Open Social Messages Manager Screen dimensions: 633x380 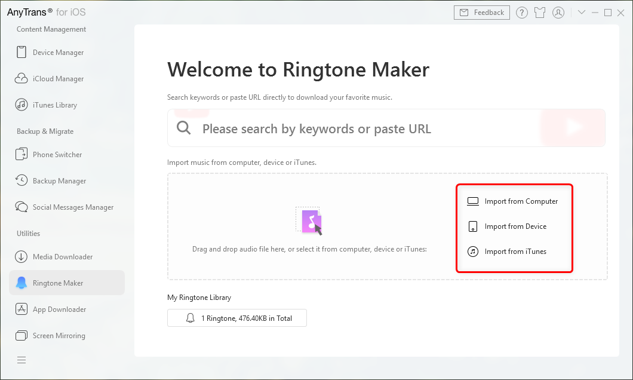[x=73, y=207]
